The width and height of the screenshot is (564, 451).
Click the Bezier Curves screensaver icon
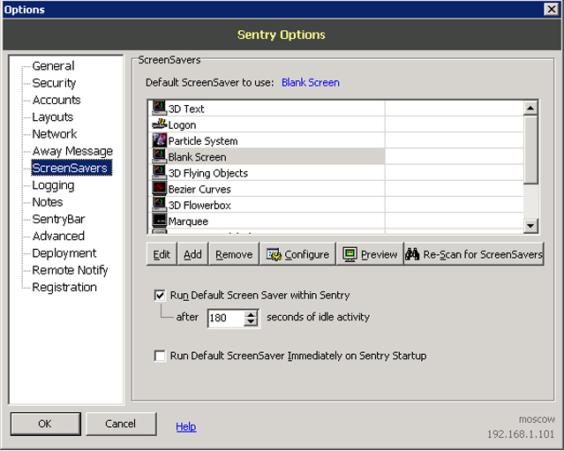tap(159, 189)
